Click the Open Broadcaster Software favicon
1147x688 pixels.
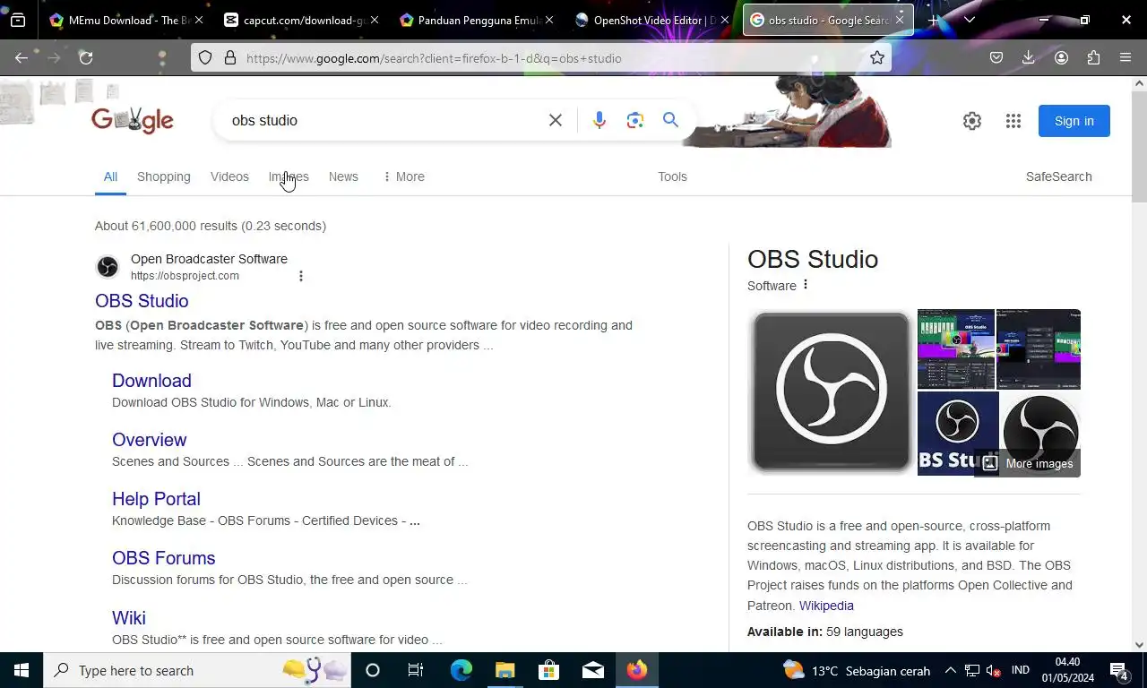tap(108, 267)
